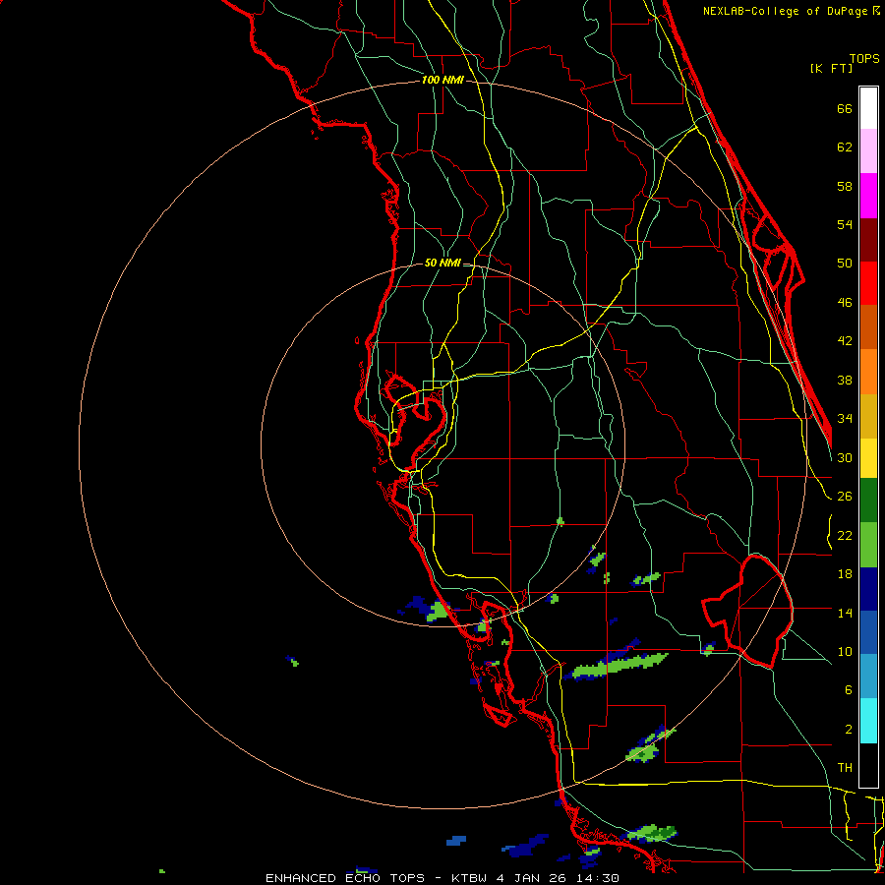Image resolution: width=885 pixels, height=885 pixels.
Task: Click the white swatch atop the tops legend
Action: pos(868,108)
